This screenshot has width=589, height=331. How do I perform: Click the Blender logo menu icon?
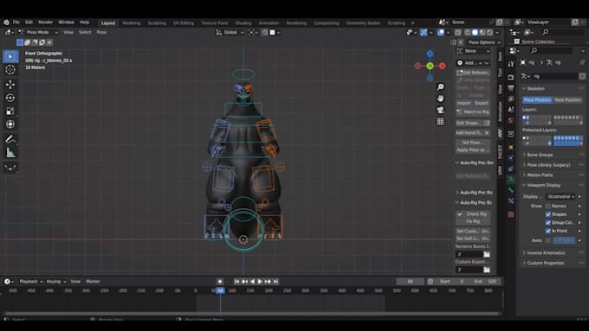click(x=6, y=22)
